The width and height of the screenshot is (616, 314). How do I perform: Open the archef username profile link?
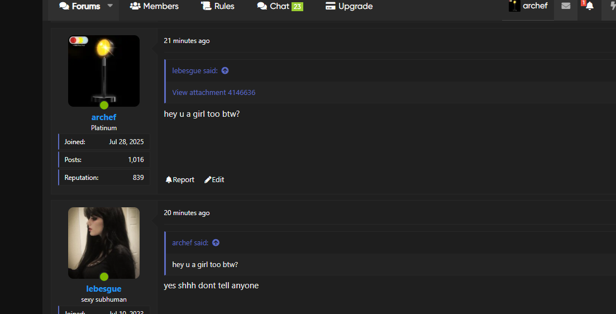pyautogui.click(x=104, y=117)
